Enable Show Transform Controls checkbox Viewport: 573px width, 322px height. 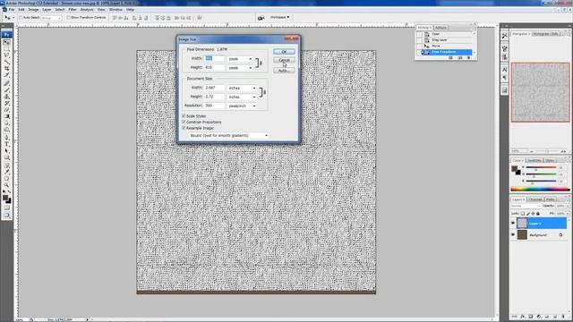[68, 18]
